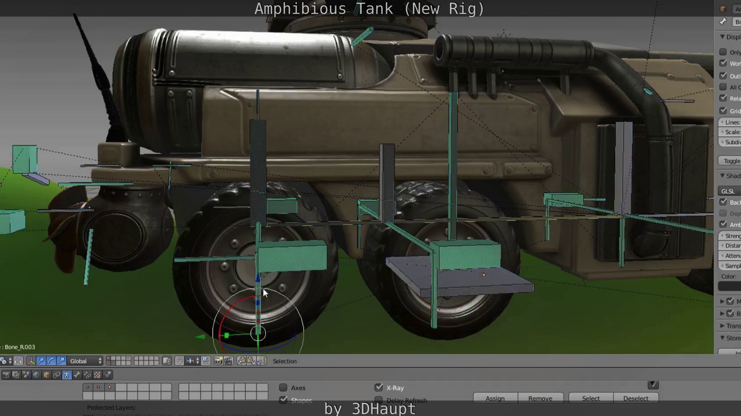Viewport: 741px width, 416px height.
Task: Collapse the Shading panel
Action: tap(722, 176)
